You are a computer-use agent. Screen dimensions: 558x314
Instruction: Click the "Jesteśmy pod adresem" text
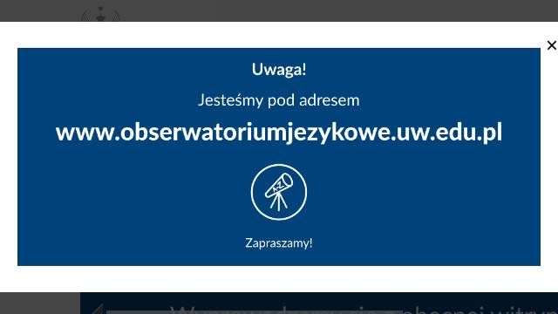[279, 100]
